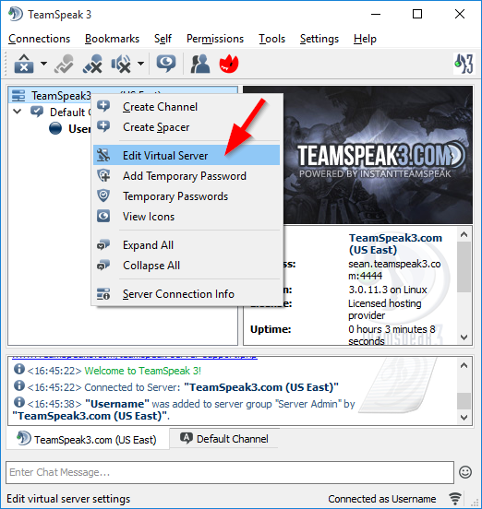
Task: Click the red tulip icon in the toolbar
Action: pyautogui.click(x=229, y=64)
